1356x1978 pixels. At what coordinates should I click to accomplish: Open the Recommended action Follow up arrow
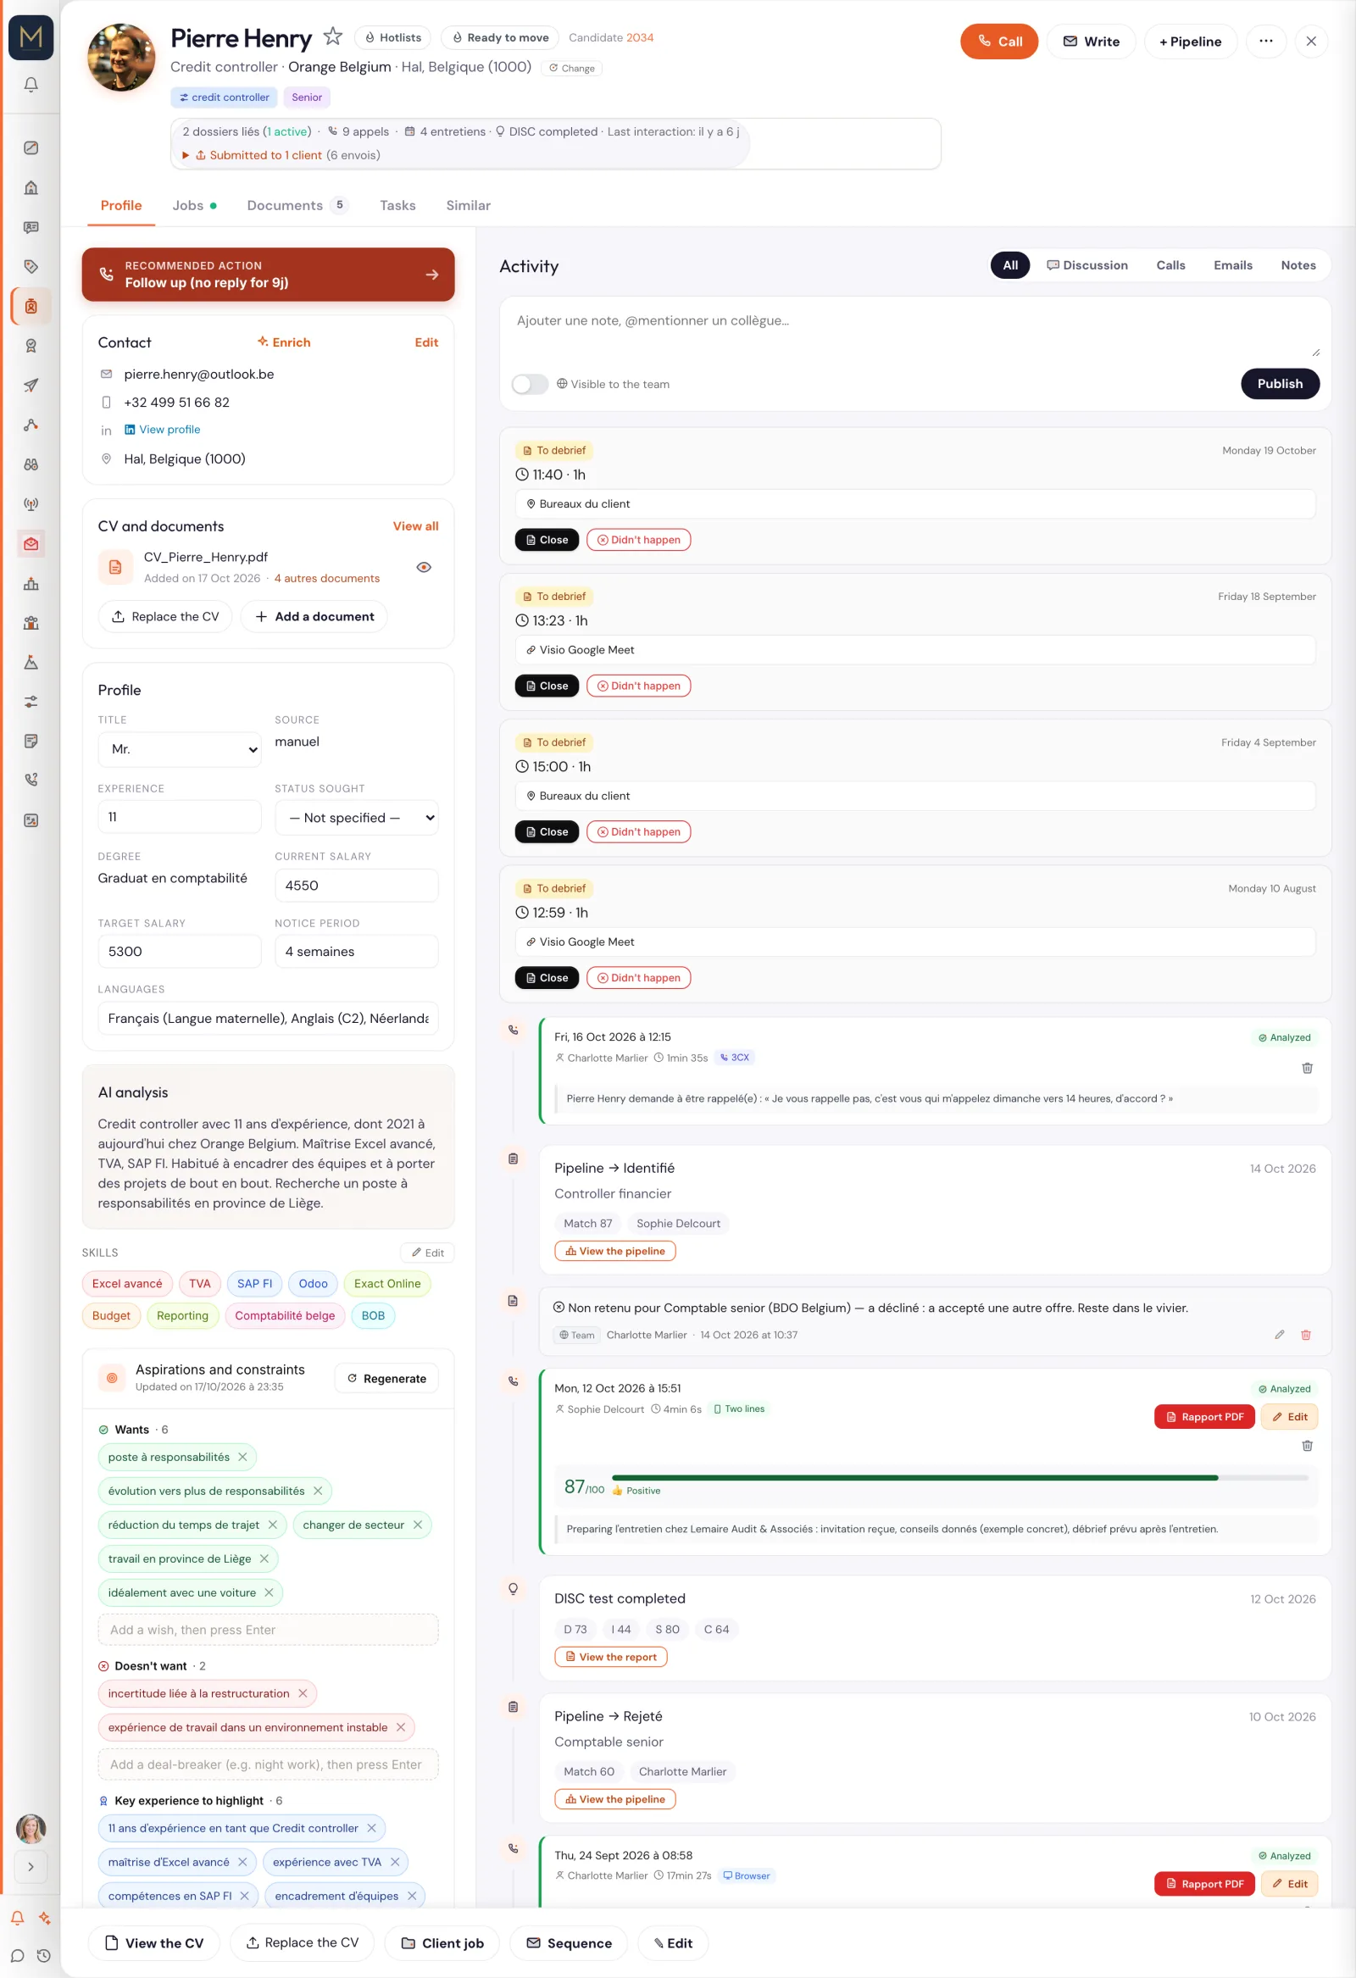tap(431, 274)
